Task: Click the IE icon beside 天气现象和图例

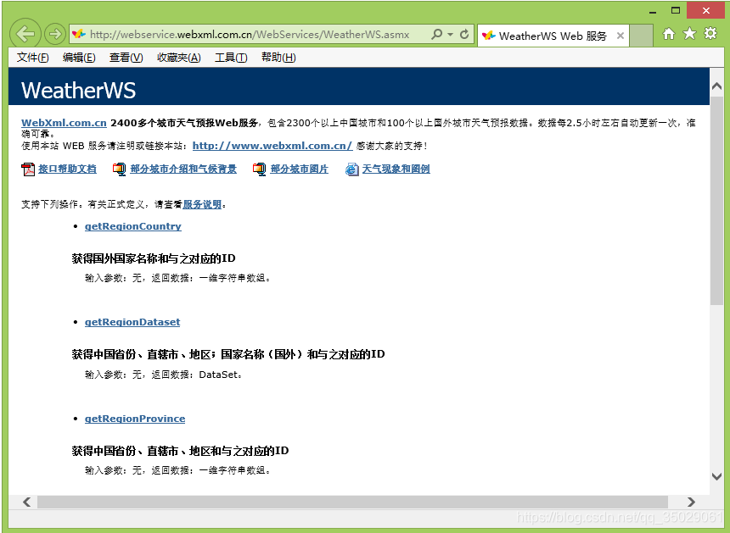Action: (x=351, y=169)
